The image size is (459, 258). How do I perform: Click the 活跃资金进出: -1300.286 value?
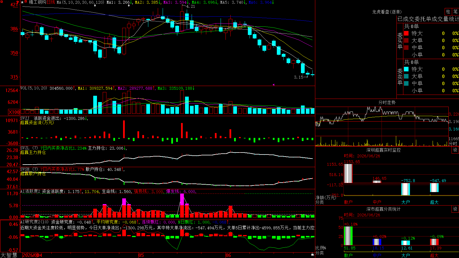click(59, 118)
